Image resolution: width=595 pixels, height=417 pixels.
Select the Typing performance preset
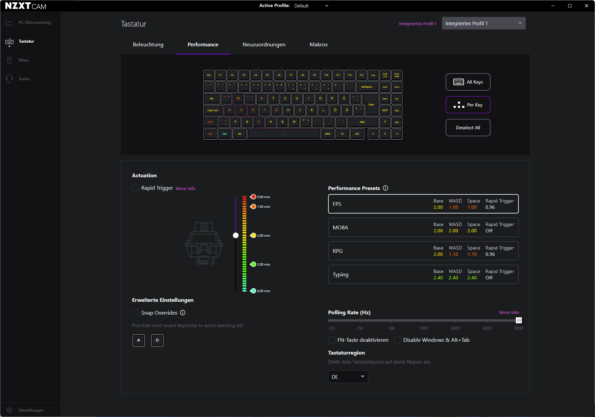click(x=423, y=274)
